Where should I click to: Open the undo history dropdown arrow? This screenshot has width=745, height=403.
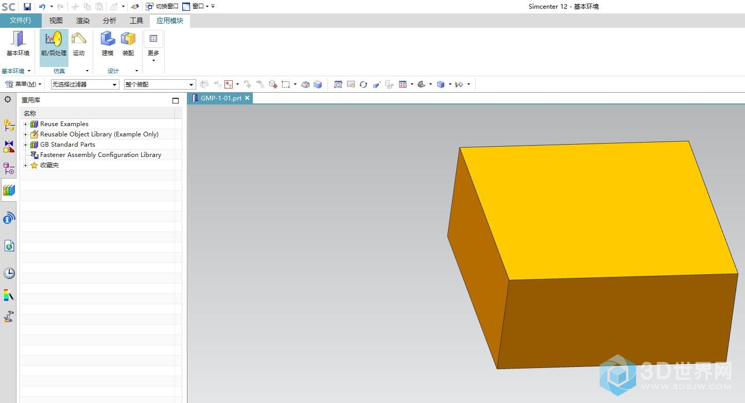[51, 7]
